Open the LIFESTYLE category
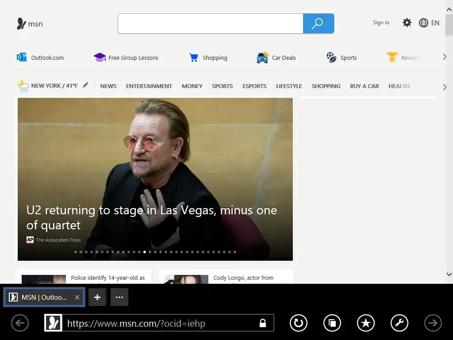 (289, 86)
